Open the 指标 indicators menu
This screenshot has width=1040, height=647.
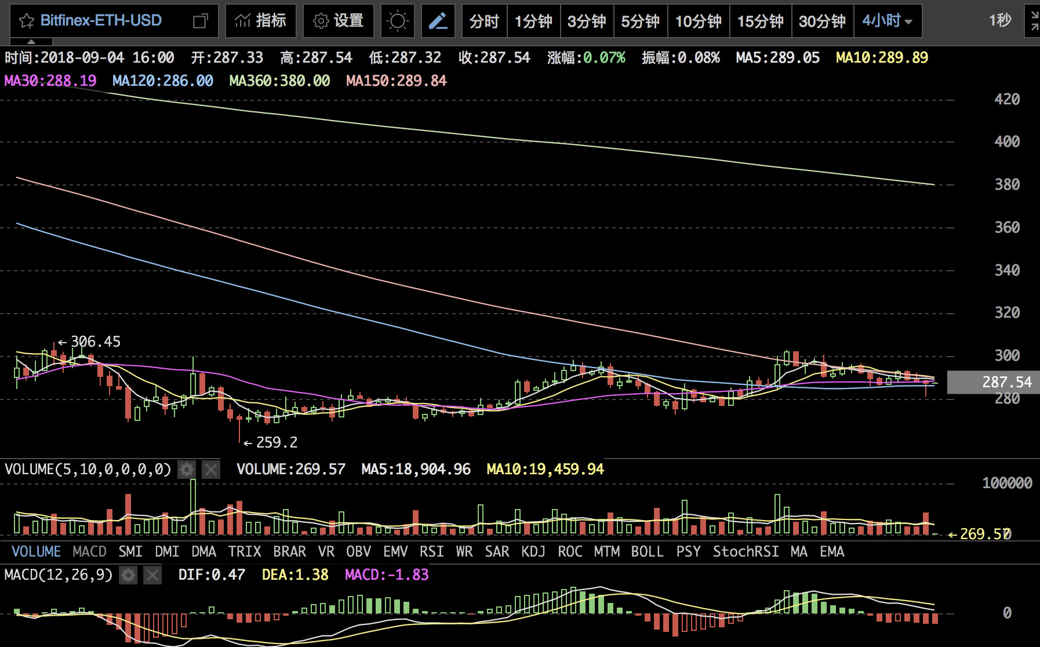pos(261,21)
